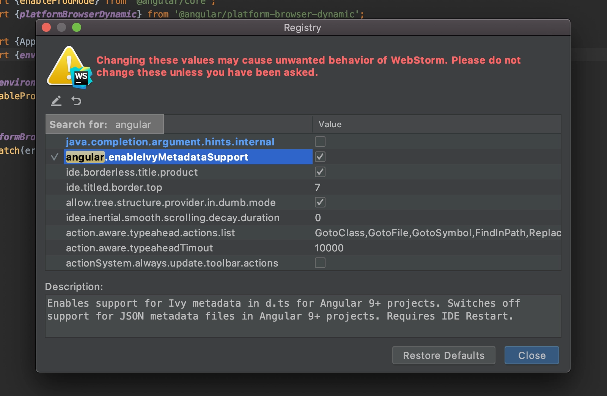607x396 pixels.
Task: Click the Registry title bar text
Action: click(302, 28)
